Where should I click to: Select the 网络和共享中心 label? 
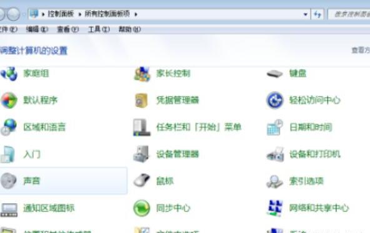coord(319,208)
